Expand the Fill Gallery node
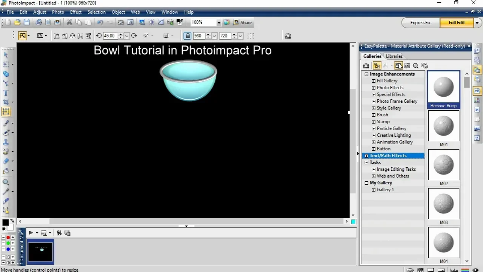Viewport: 483px width, 272px height. click(374, 81)
